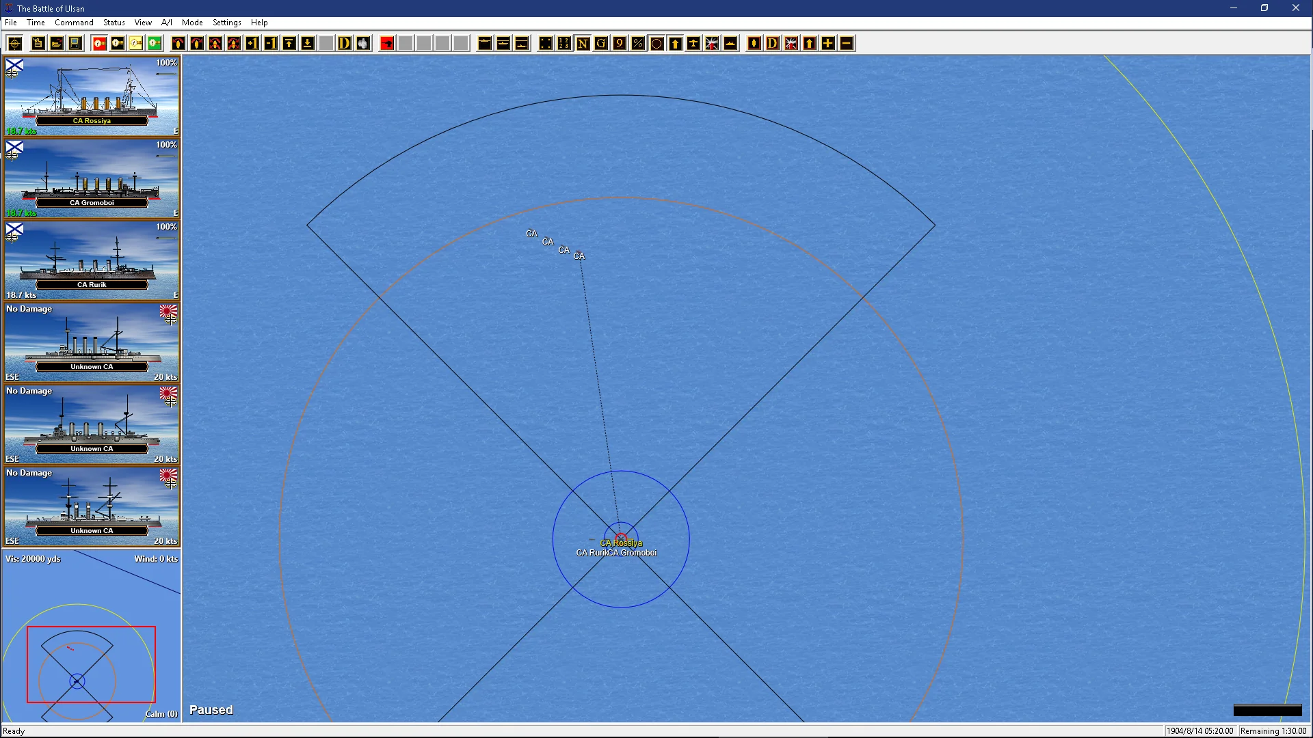
Task: Click the red gun turret fire icon
Action: [x=387, y=44]
